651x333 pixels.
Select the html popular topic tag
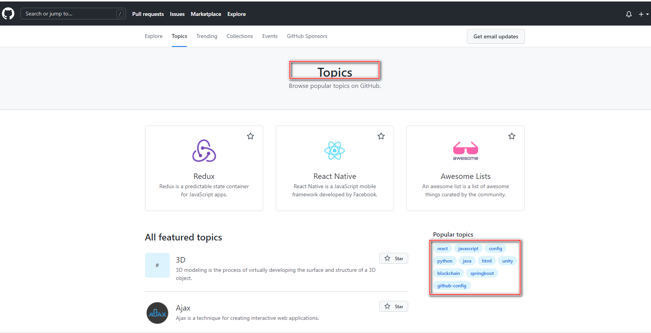(487, 261)
